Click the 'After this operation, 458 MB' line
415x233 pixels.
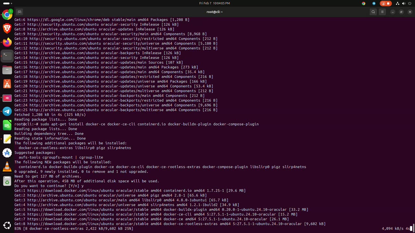coord(87,181)
